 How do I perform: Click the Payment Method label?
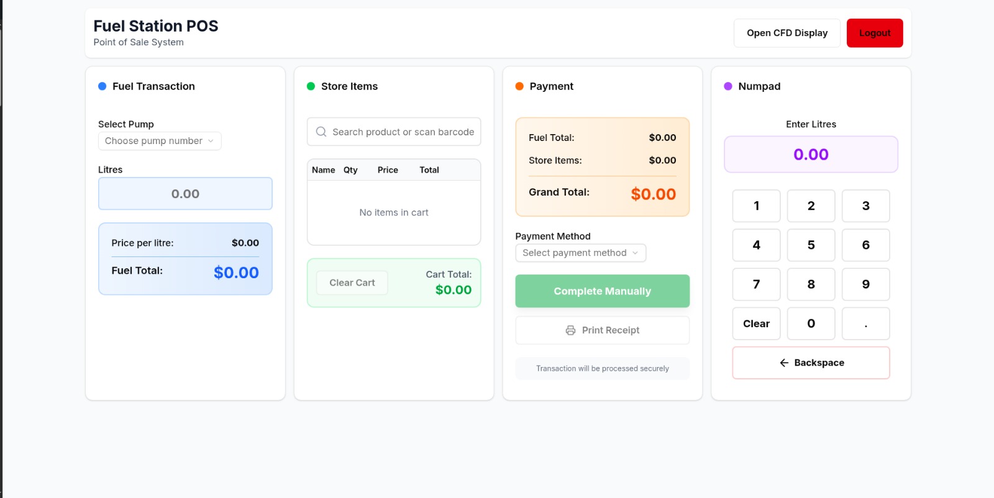coord(553,236)
